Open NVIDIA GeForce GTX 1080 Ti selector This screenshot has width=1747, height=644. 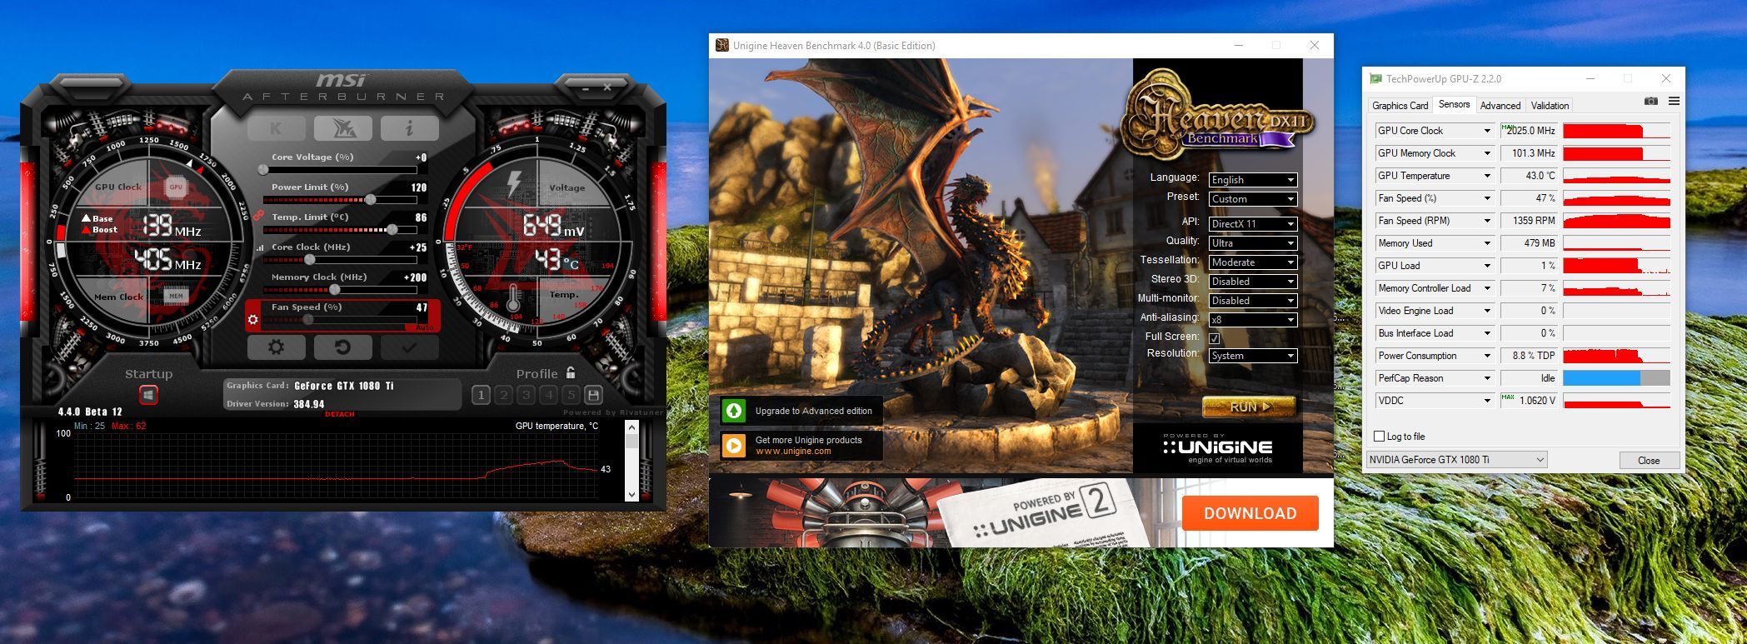click(x=1456, y=460)
